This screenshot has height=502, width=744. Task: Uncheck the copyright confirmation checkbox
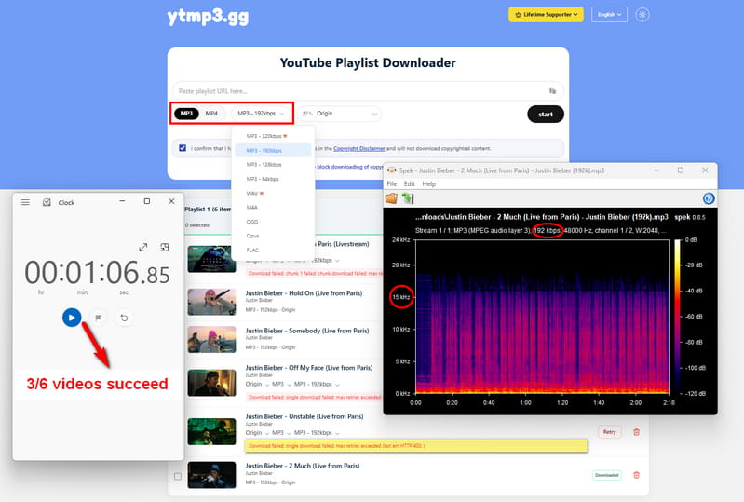[183, 148]
